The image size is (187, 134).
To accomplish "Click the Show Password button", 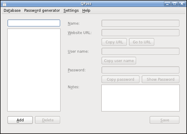I will click(161, 79).
